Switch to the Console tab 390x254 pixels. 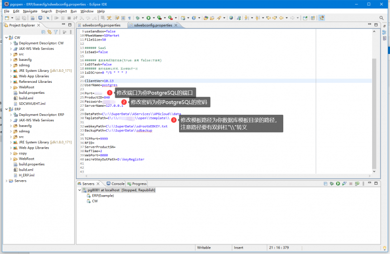point(117,184)
